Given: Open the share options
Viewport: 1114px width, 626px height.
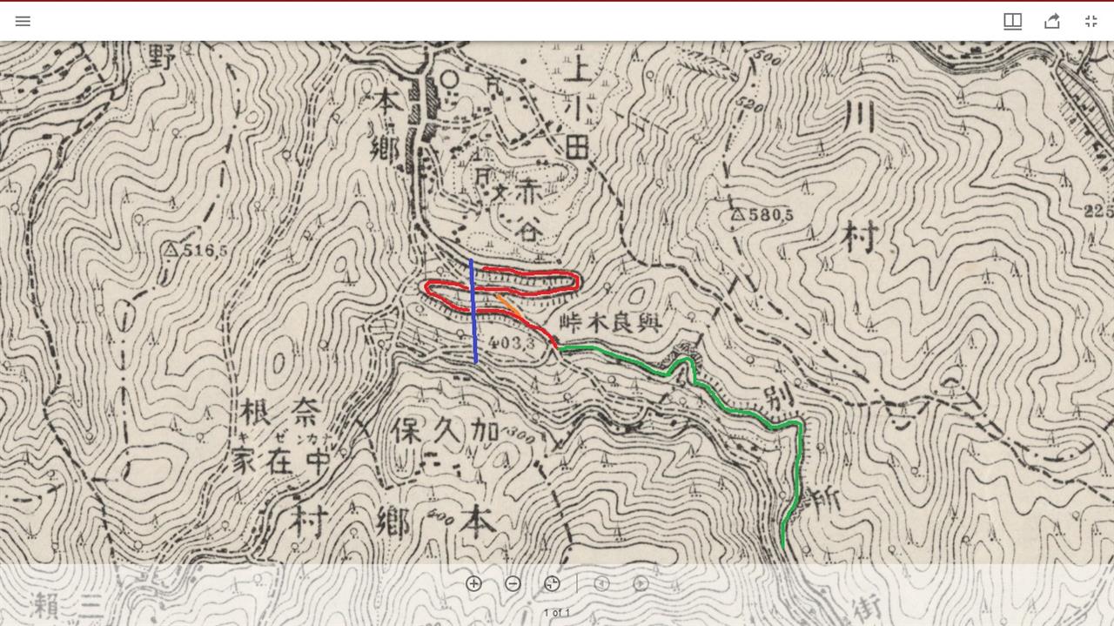Looking at the screenshot, I should tap(1052, 21).
